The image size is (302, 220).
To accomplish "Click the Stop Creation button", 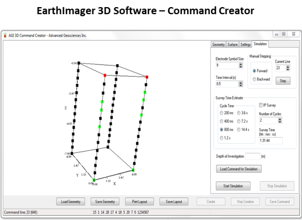I will click(245, 202).
